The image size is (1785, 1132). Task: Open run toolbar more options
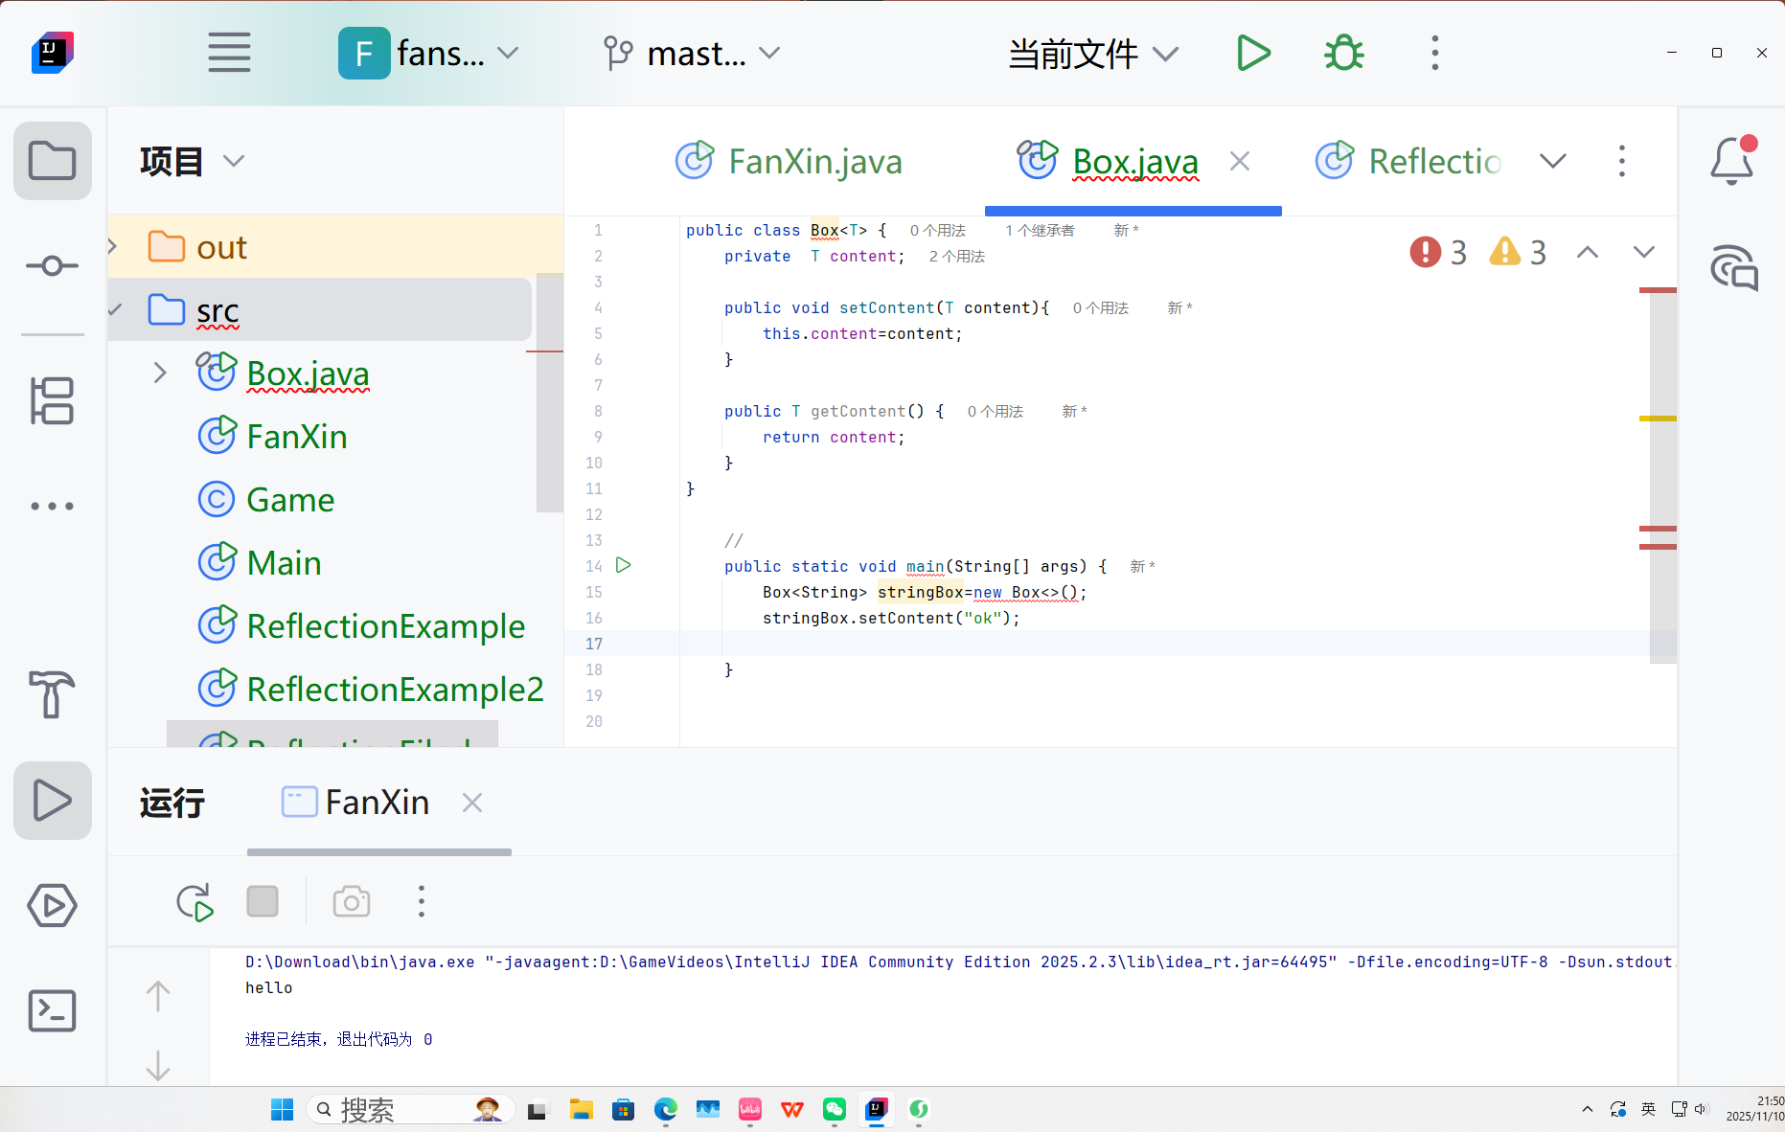click(x=422, y=901)
